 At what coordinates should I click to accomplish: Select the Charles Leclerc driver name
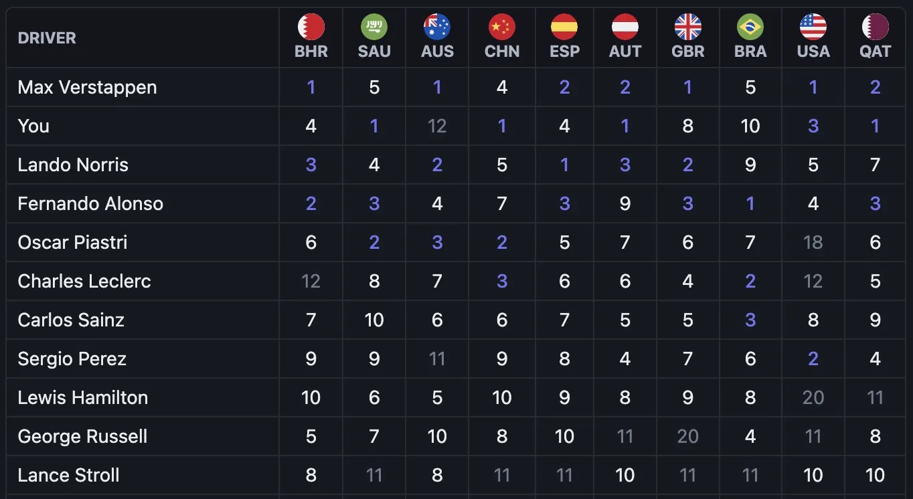click(x=84, y=282)
